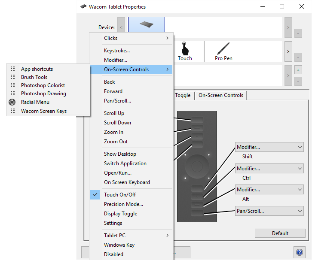
Task: Select Scroll Up menu entry
Action: point(132,113)
